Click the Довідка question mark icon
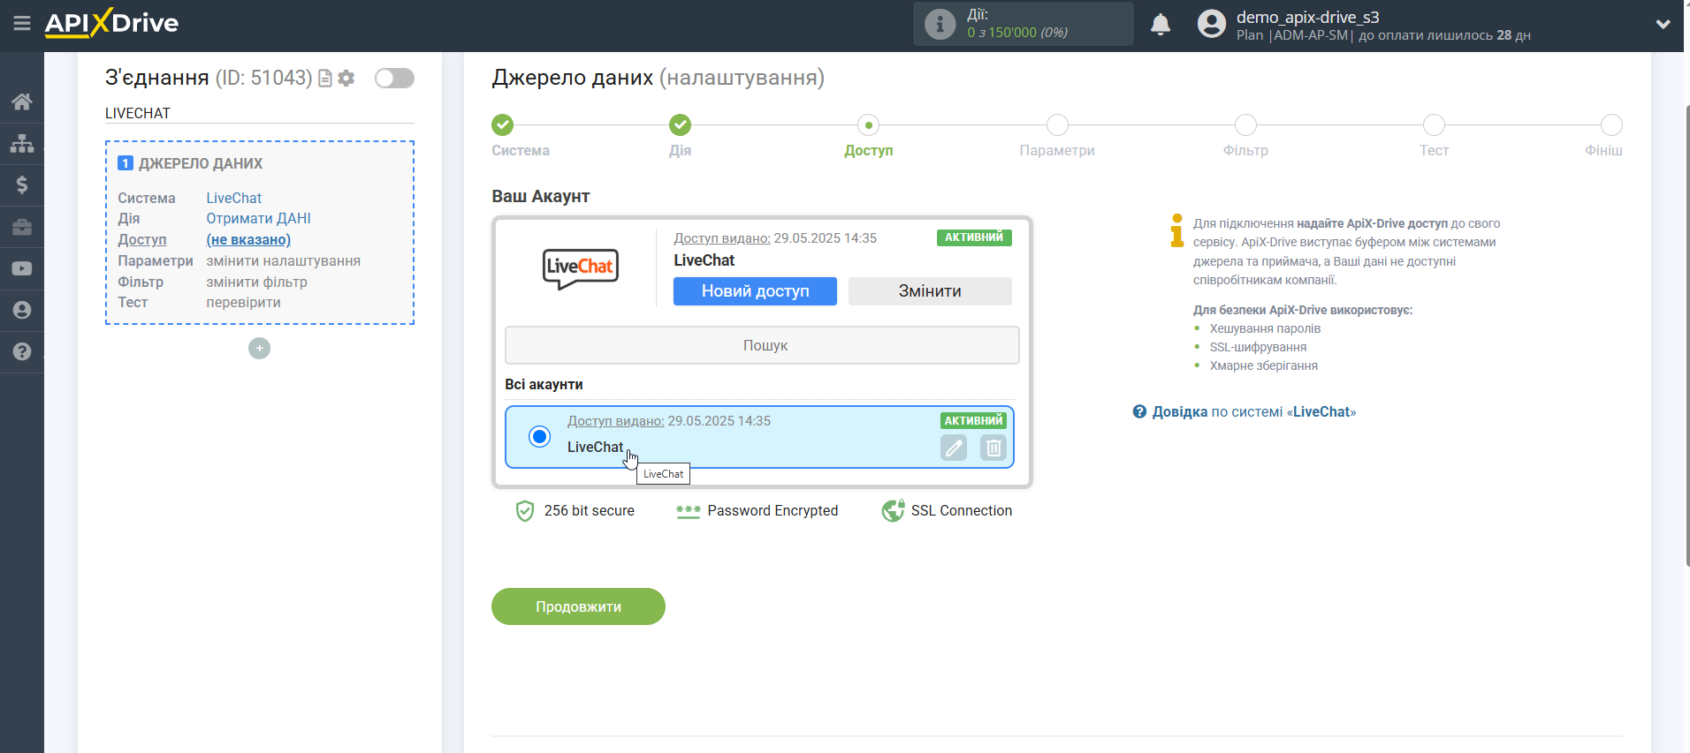 pos(1139,411)
